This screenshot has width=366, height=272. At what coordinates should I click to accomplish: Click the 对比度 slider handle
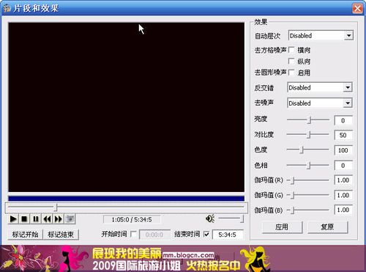pyautogui.click(x=309, y=135)
